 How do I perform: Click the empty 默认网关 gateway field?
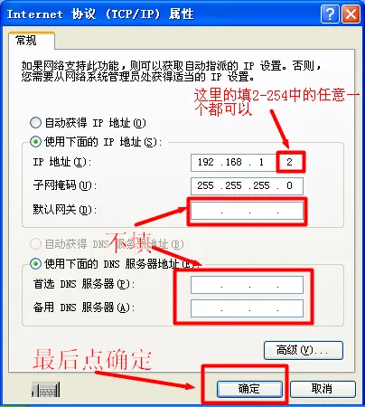[247, 210]
